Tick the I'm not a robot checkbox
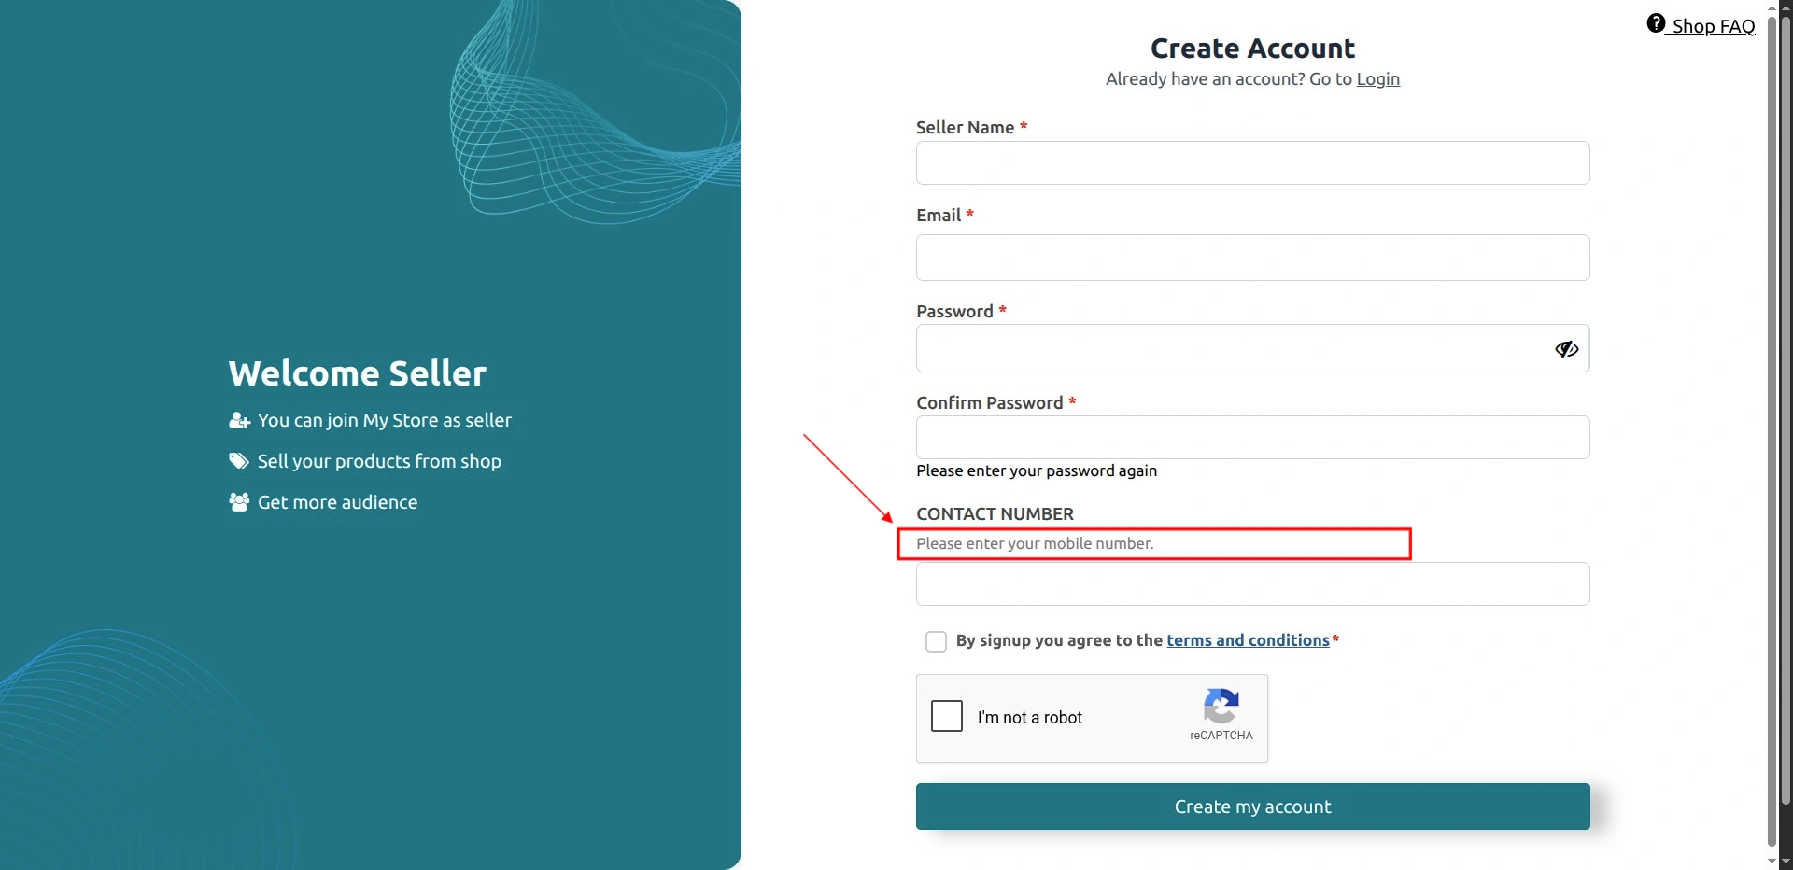This screenshot has height=870, width=1793. [x=947, y=717]
